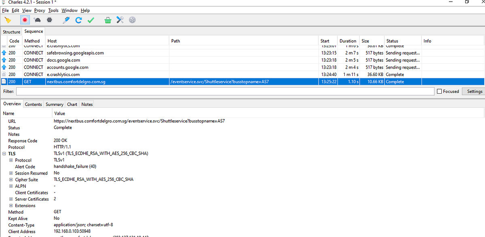Screen dimensions: 485x237
Task: Click the wrench-and-screwdriver Tools icon
Action: (120, 19)
